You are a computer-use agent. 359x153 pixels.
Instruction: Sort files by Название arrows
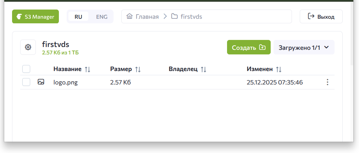coord(87,69)
